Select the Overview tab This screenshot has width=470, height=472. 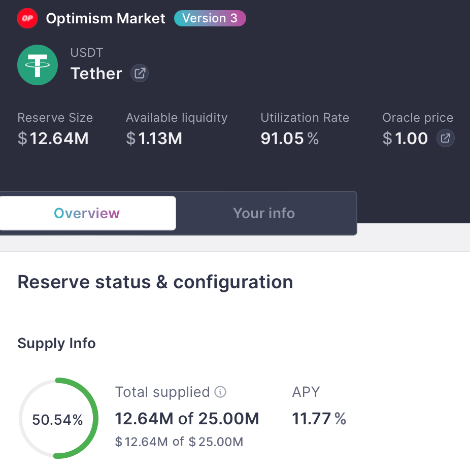[87, 213]
